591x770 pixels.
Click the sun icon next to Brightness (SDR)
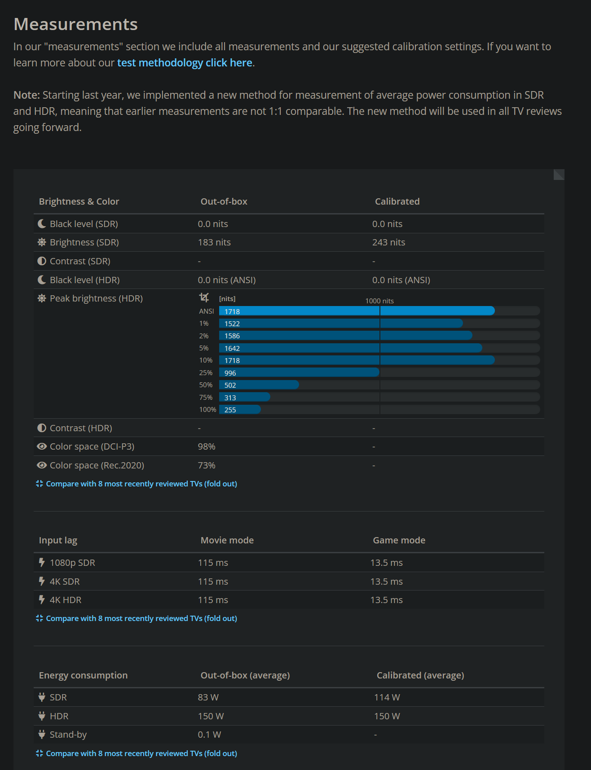click(42, 242)
